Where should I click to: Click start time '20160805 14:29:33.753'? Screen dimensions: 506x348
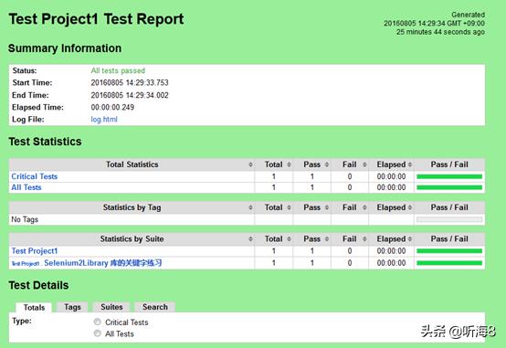[130, 83]
